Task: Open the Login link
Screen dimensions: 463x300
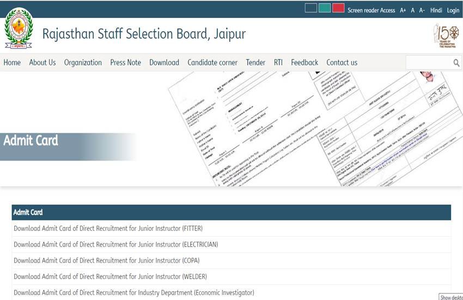Action: [x=453, y=10]
